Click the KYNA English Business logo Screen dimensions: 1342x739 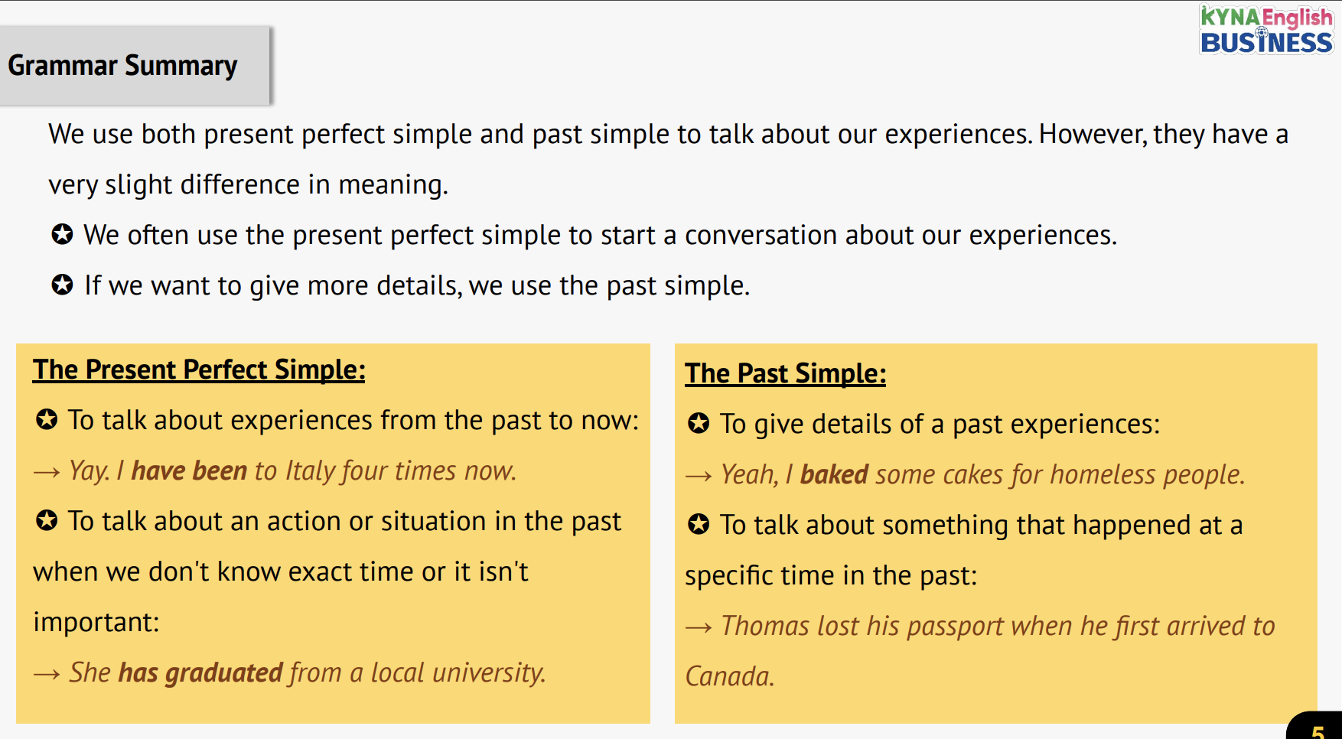tap(1265, 31)
